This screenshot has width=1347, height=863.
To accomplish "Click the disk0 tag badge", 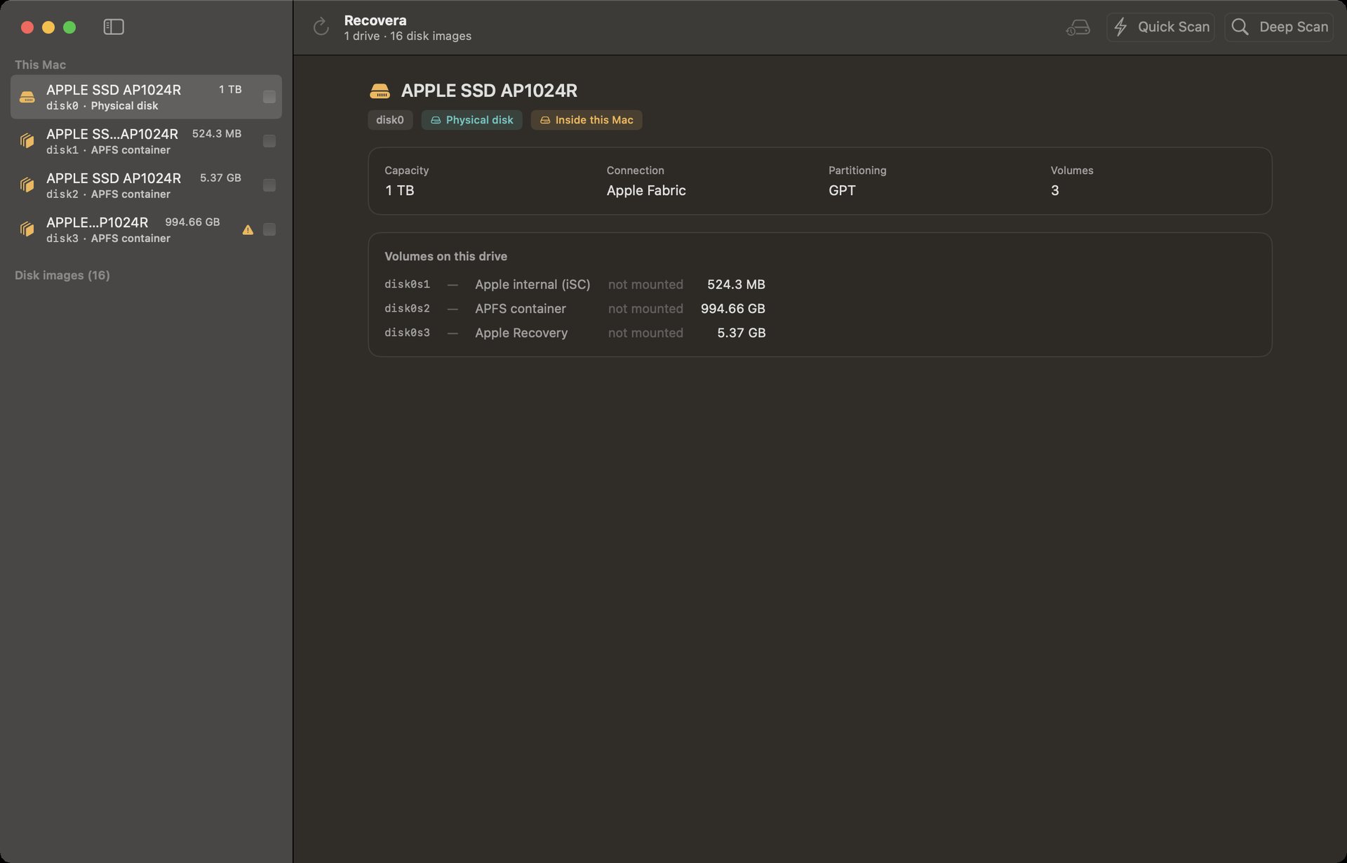I will click(x=390, y=120).
